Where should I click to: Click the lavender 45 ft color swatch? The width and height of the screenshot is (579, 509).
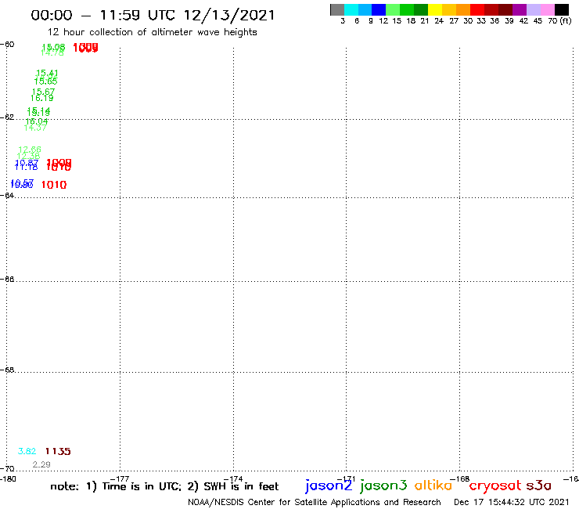[534, 9]
